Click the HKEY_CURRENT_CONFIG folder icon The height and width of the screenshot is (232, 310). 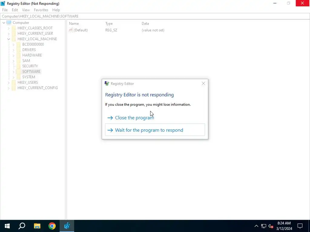(x=14, y=88)
